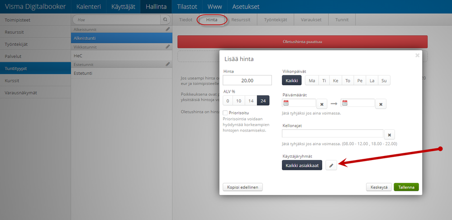Image resolution: width=452 pixels, height=220 pixels.
Task: Toggle weekday Ma
Action: [x=312, y=81]
